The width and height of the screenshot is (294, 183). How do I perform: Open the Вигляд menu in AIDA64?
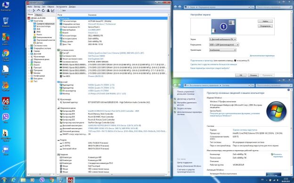point(37,7)
